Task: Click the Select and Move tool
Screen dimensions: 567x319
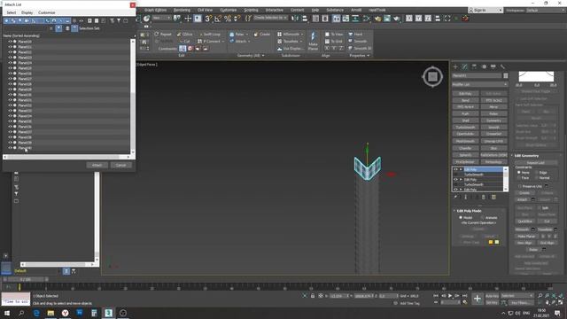Action: (x=188, y=19)
